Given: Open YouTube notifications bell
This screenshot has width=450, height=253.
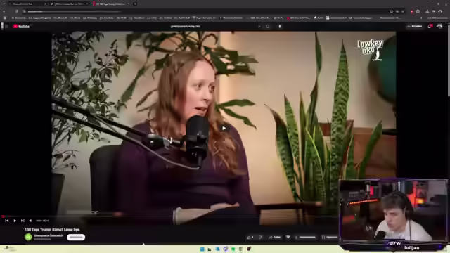Looking at the screenshot, I should tap(430, 27).
